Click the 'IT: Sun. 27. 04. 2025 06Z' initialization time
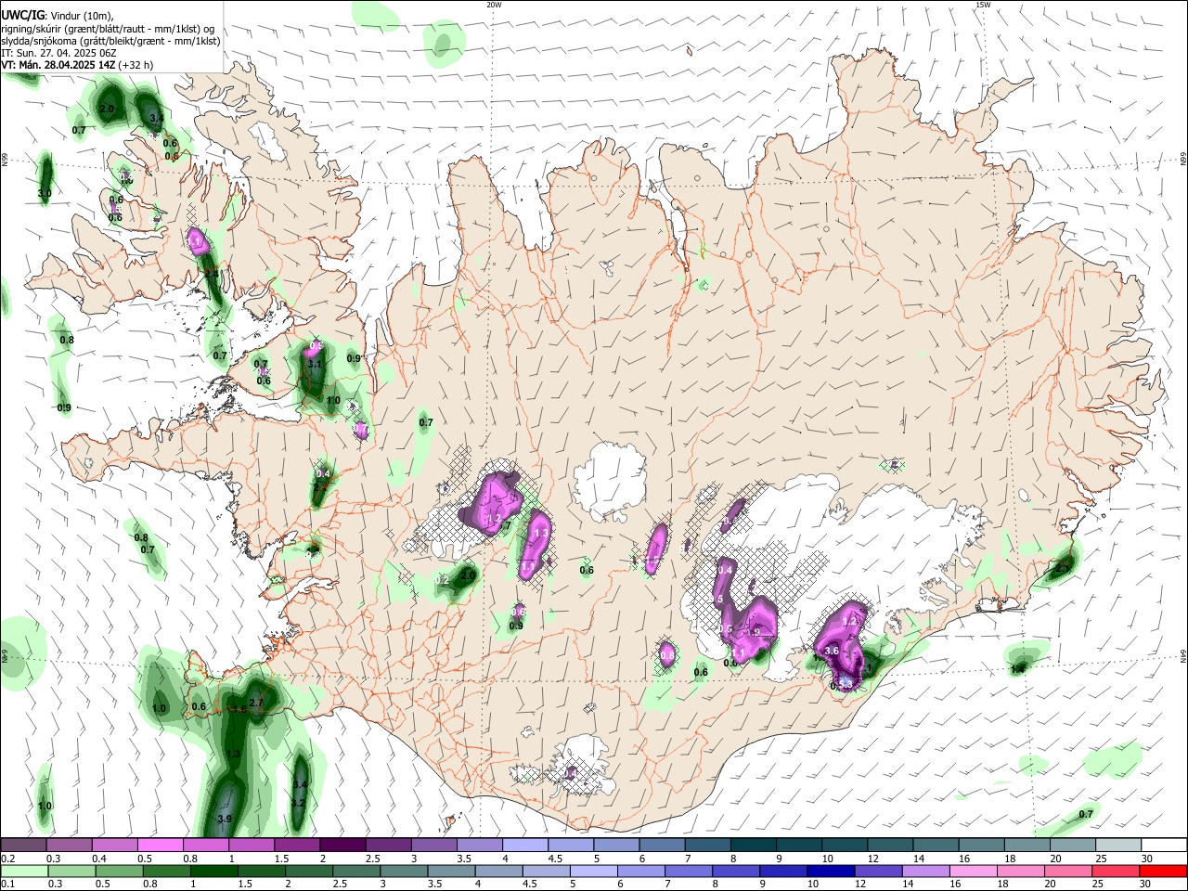Image resolution: width=1188 pixels, height=891 pixels. point(58,53)
